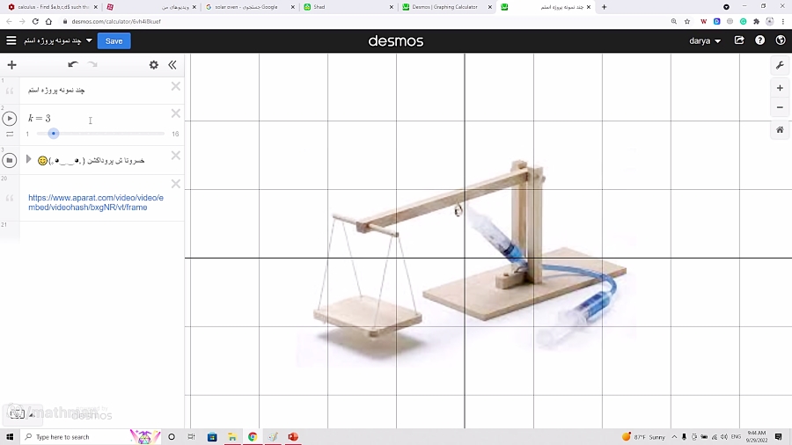Open the Desmos hamburger menu
The image size is (792, 445).
pos(11,40)
